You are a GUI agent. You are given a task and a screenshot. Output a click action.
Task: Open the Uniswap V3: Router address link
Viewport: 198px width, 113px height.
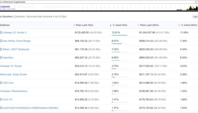coord(11,66)
